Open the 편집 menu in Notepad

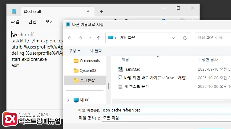pyautogui.click(x=32, y=21)
